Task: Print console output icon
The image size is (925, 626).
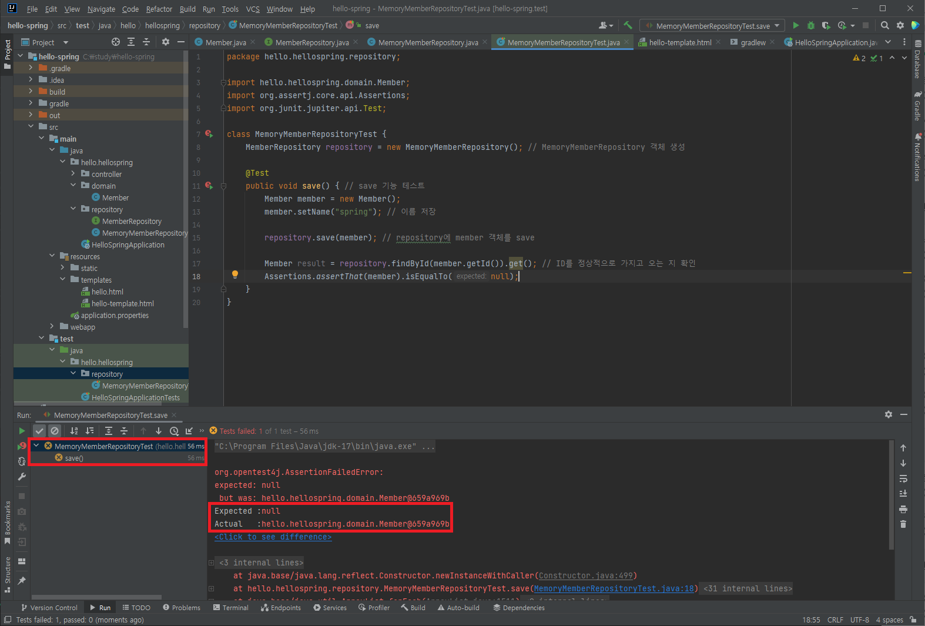Action: pyautogui.click(x=903, y=509)
